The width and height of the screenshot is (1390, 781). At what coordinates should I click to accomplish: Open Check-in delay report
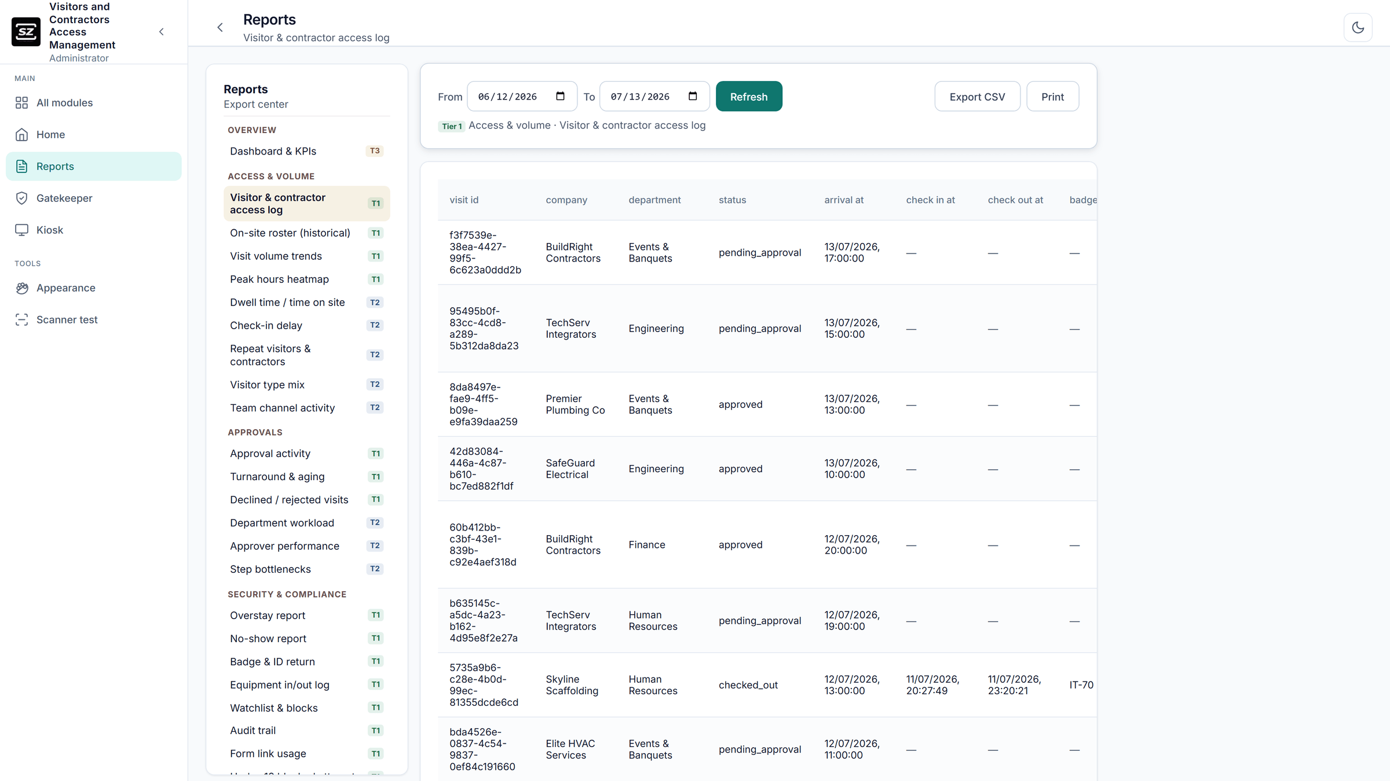pyautogui.click(x=307, y=325)
